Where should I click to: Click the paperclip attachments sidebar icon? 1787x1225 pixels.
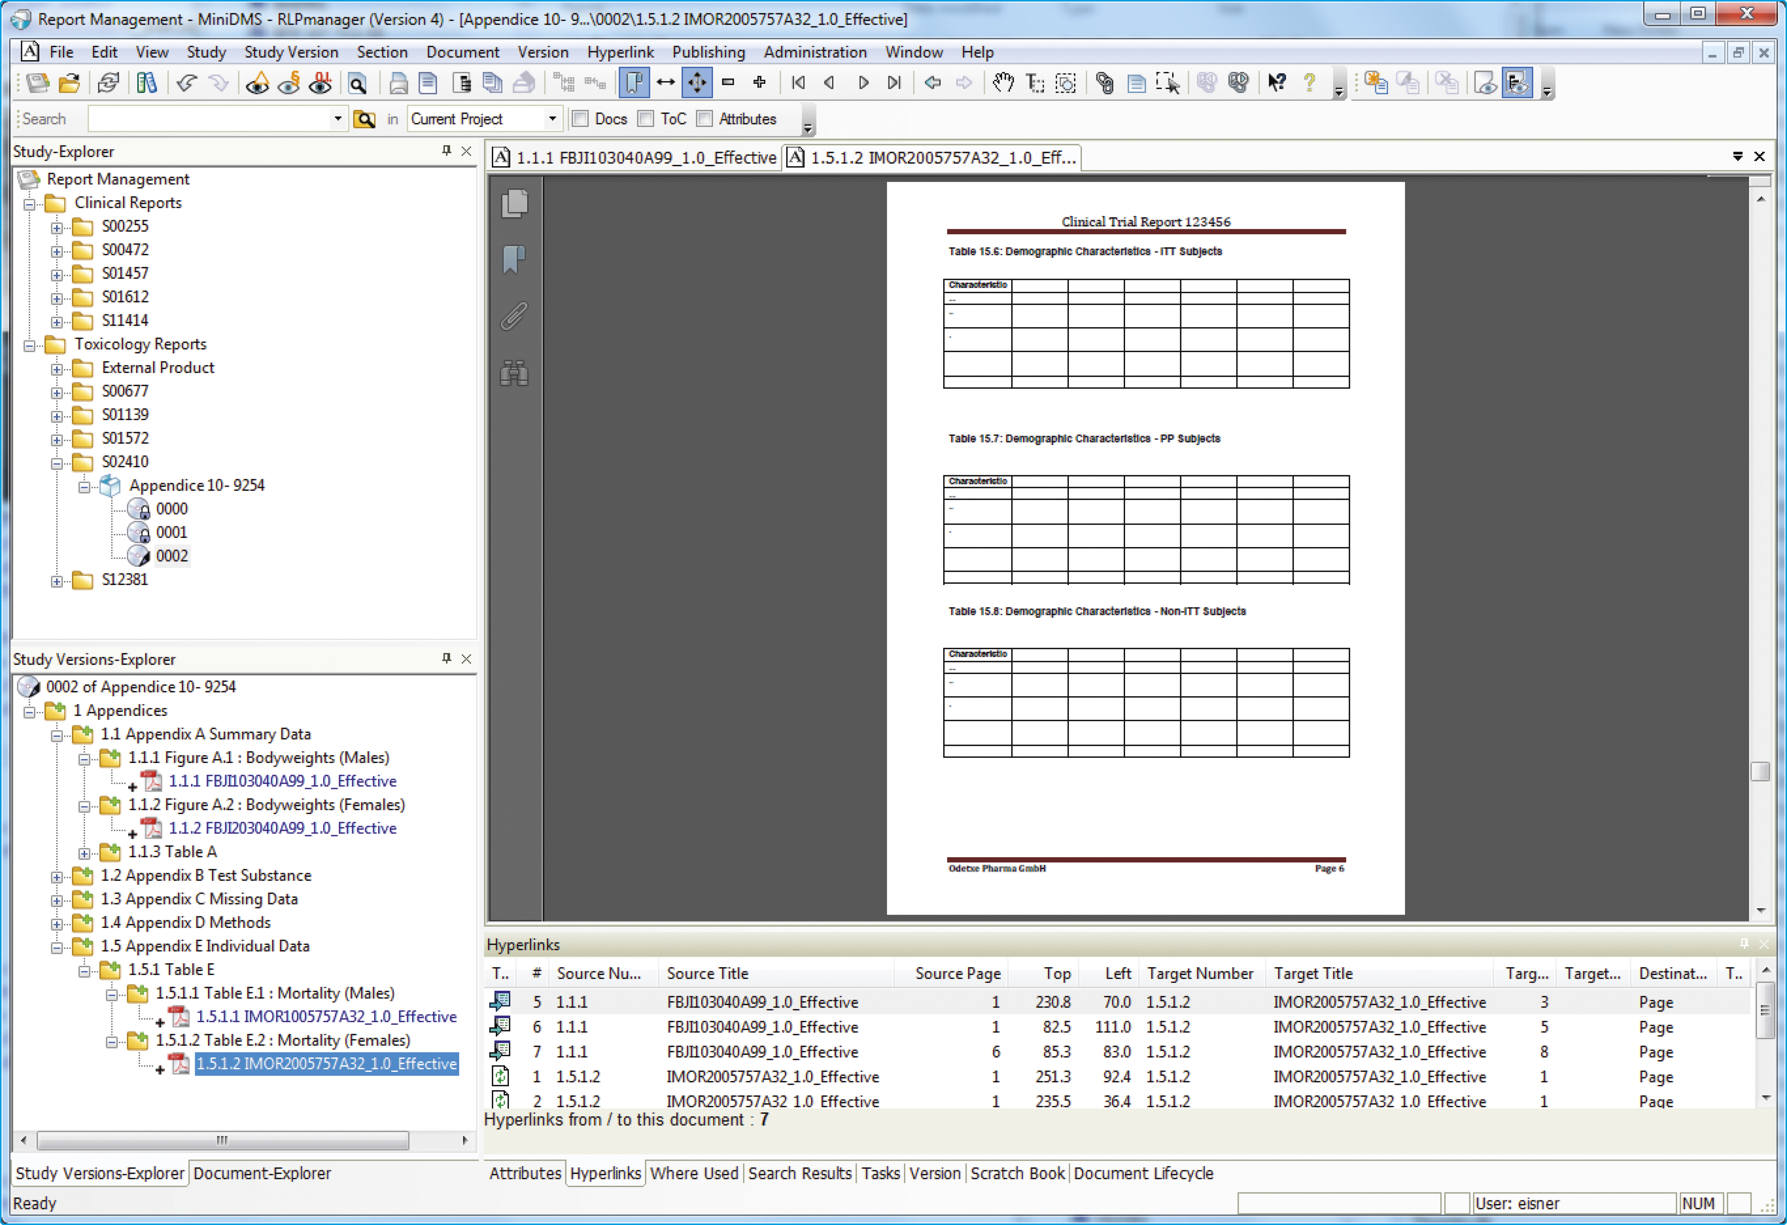pos(514,316)
